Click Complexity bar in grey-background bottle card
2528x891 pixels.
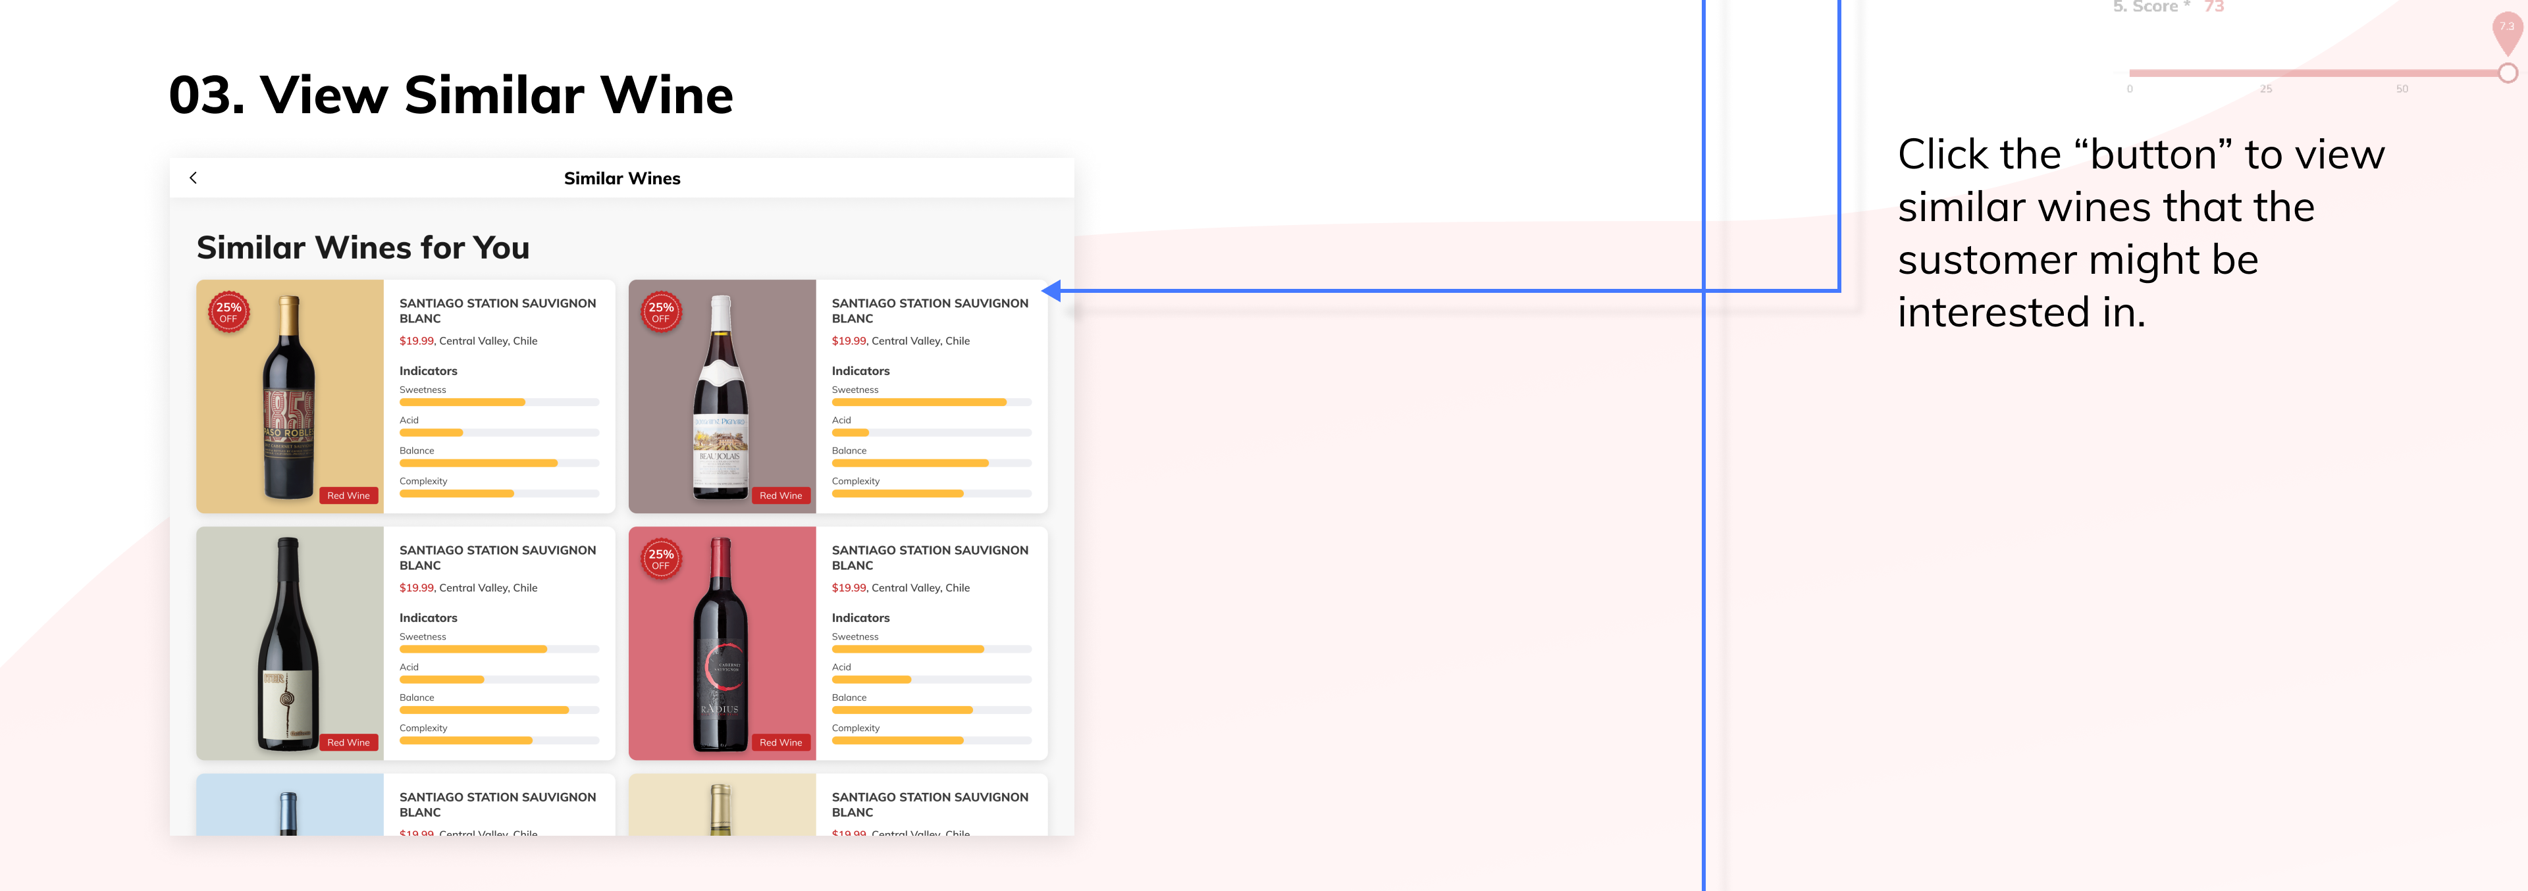click(x=500, y=741)
